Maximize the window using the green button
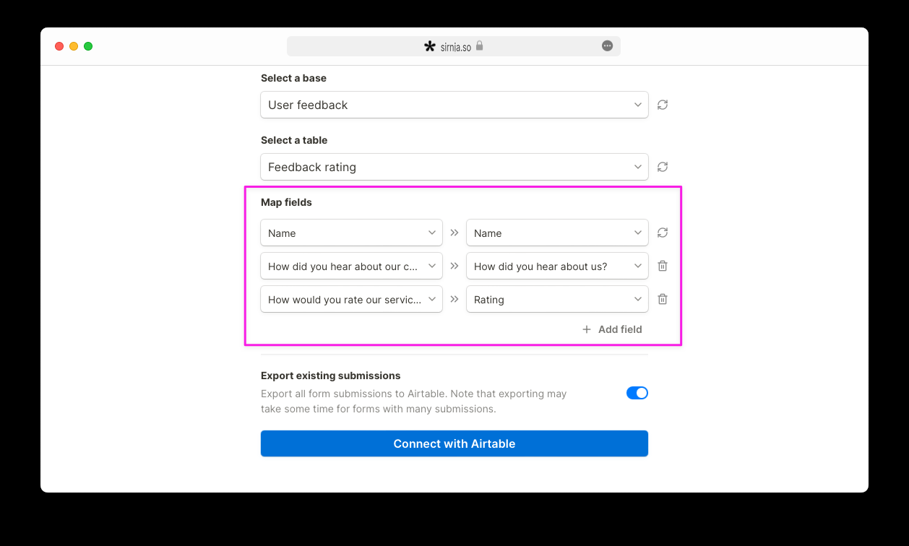The width and height of the screenshot is (909, 546). click(x=88, y=46)
